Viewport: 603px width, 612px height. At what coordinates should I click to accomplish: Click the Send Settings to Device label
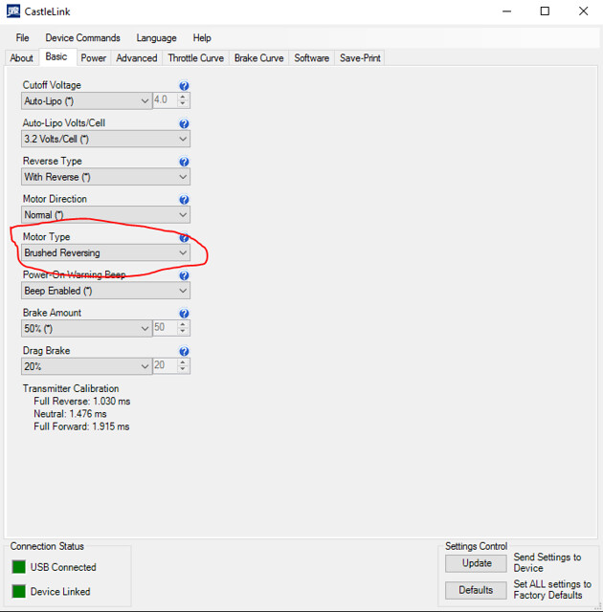coord(547,562)
